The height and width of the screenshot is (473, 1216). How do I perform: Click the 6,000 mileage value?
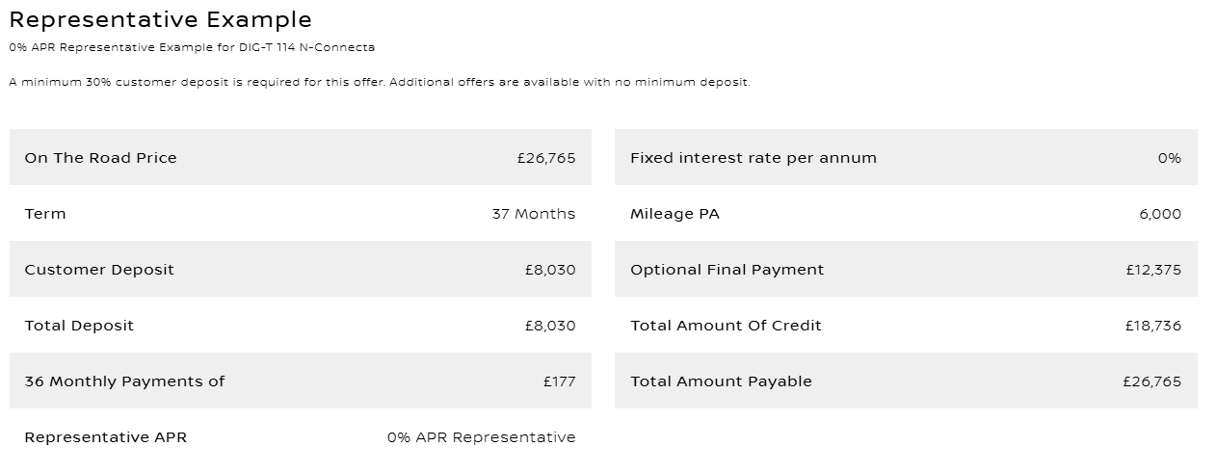tap(1159, 214)
